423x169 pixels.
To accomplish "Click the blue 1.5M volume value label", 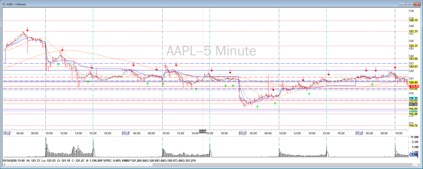I will coord(415,155).
